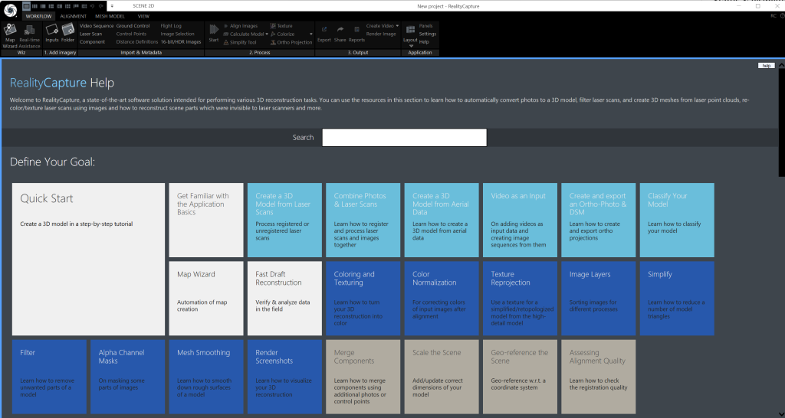Open the Coloring and Texturing tile
Screen dimensions: 785x418
(363, 299)
